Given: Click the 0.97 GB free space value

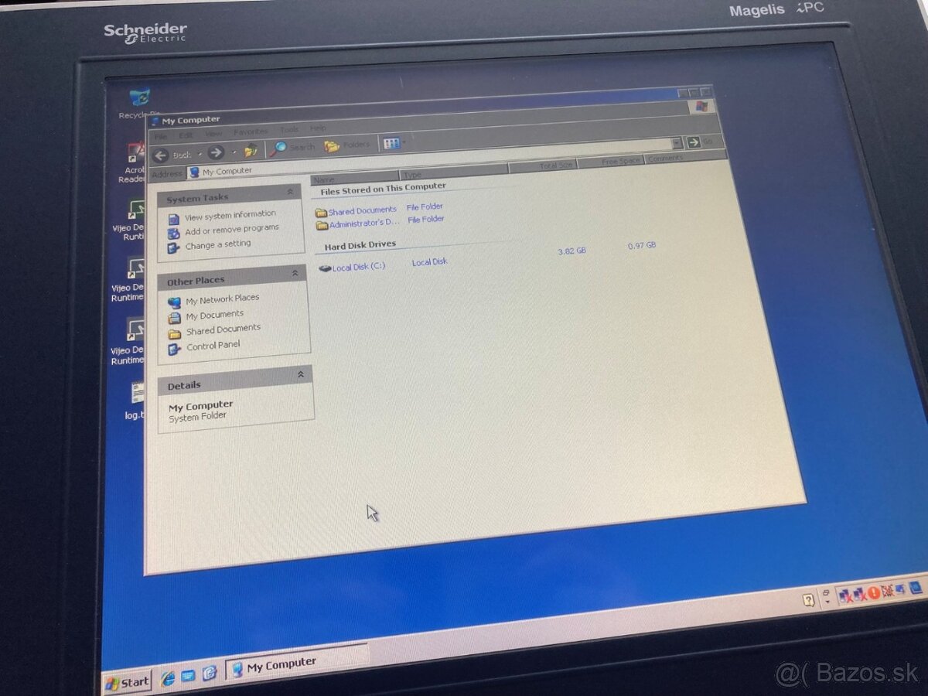Looking at the screenshot, I should coord(642,246).
